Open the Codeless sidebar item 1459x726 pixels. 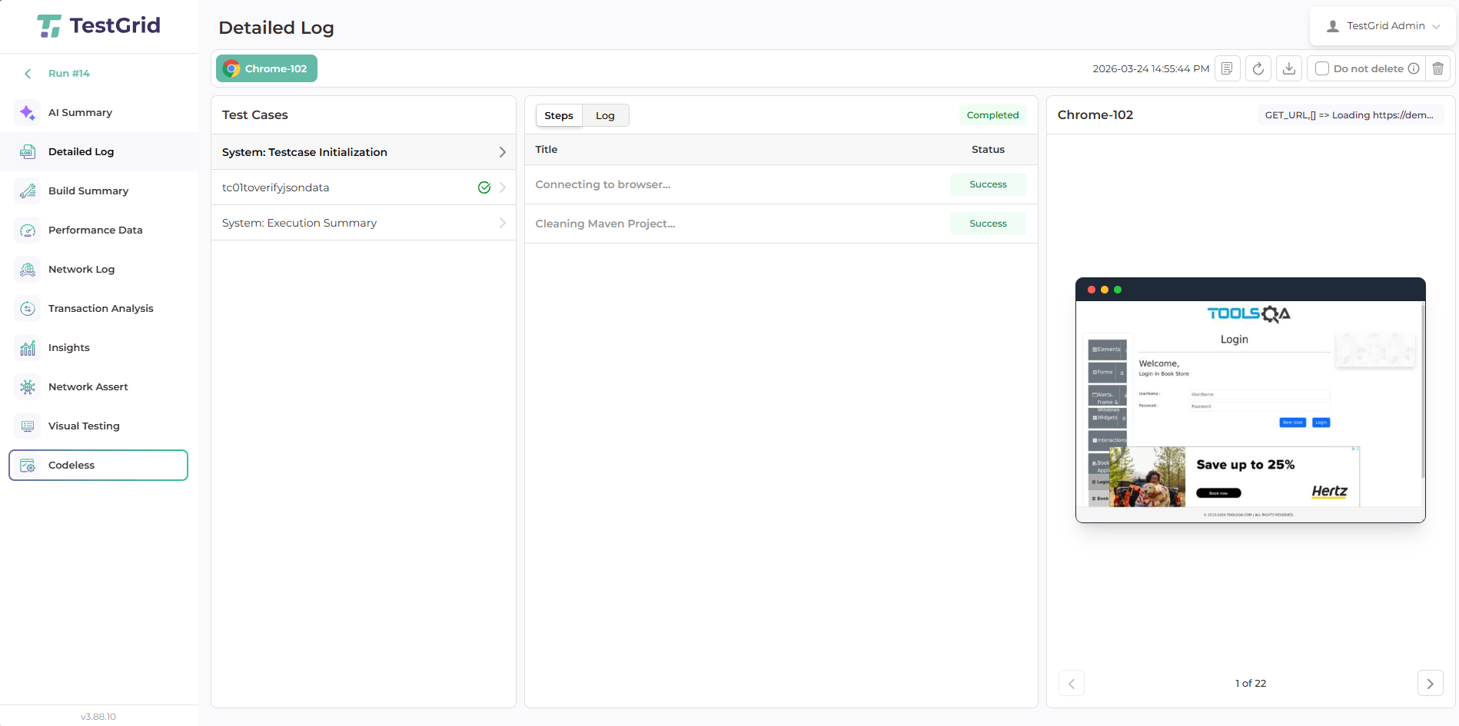point(98,466)
